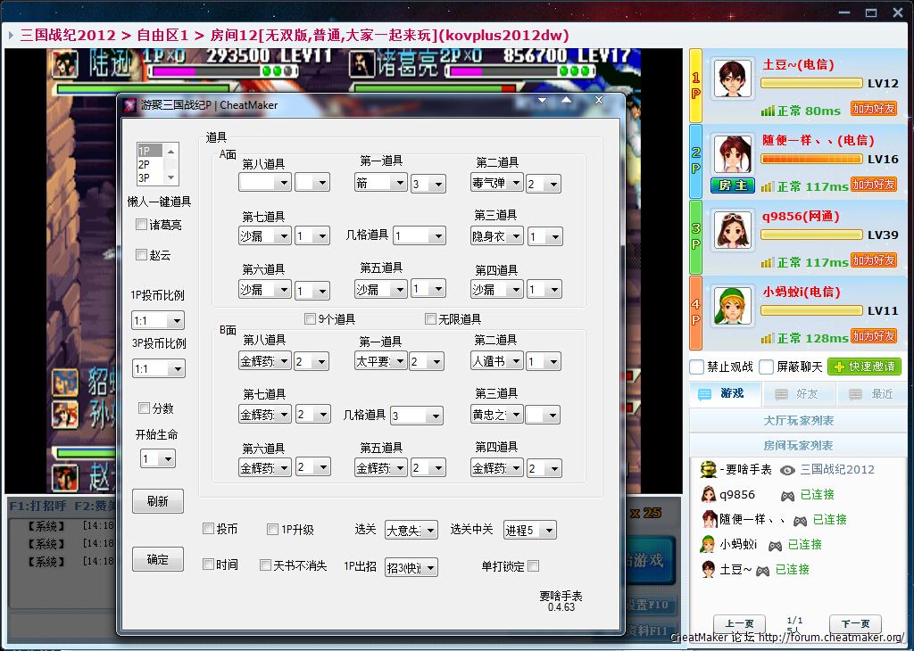This screenshot has width=914, height=651.
Task: Toggle the 禁止观战 checkbox
Action: tap(697, 367)
